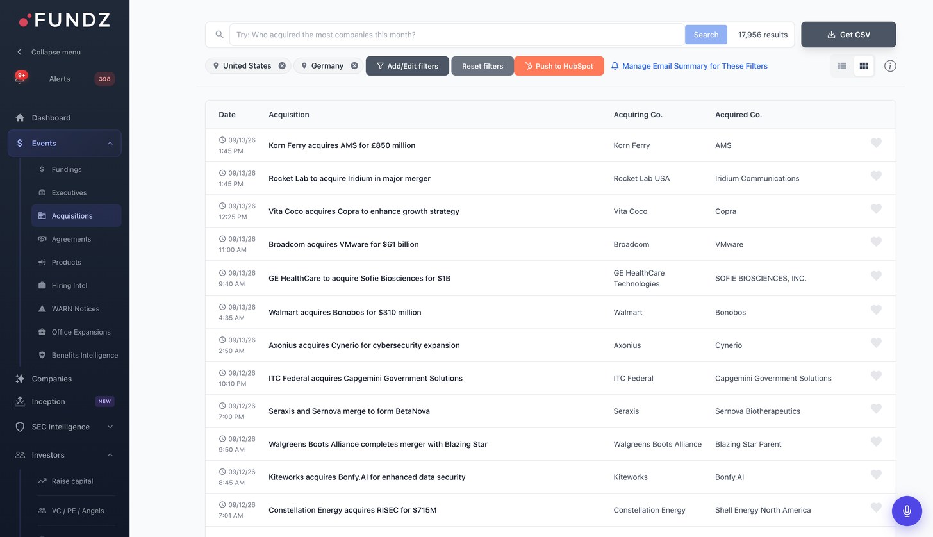Focus the search query input field
Image resolution: width=933 pixels, height=537 pixels.
click(x=457, y=35)
